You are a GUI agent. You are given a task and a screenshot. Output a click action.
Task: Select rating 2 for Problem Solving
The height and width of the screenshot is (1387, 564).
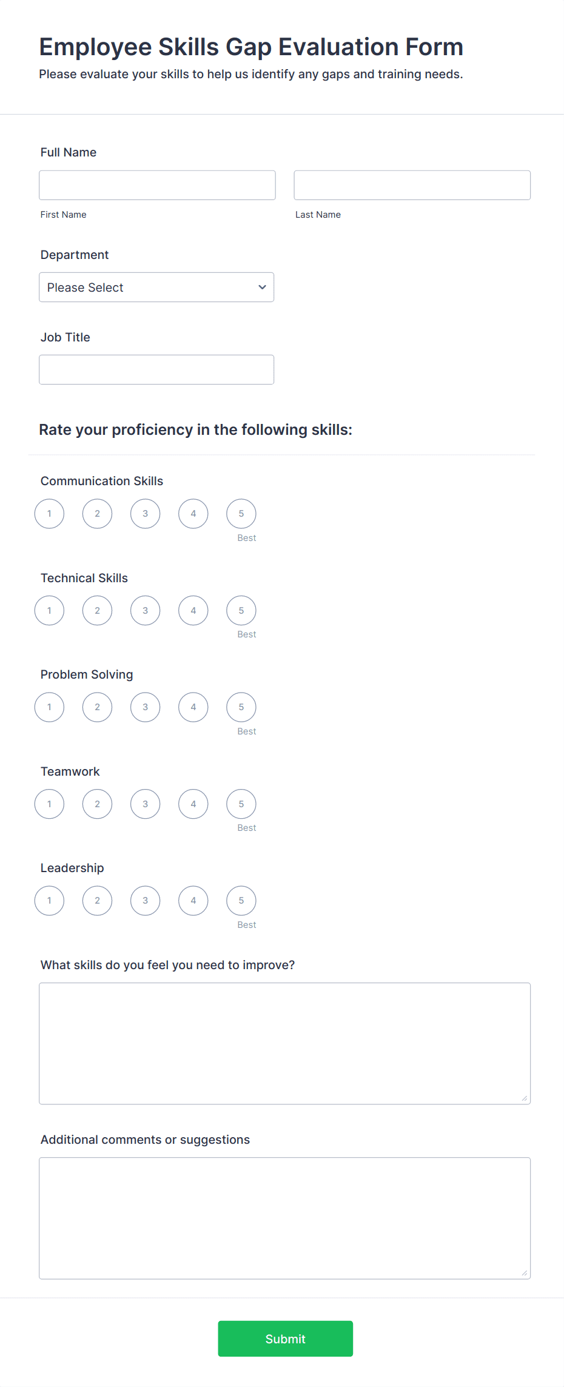coord(97,707)
